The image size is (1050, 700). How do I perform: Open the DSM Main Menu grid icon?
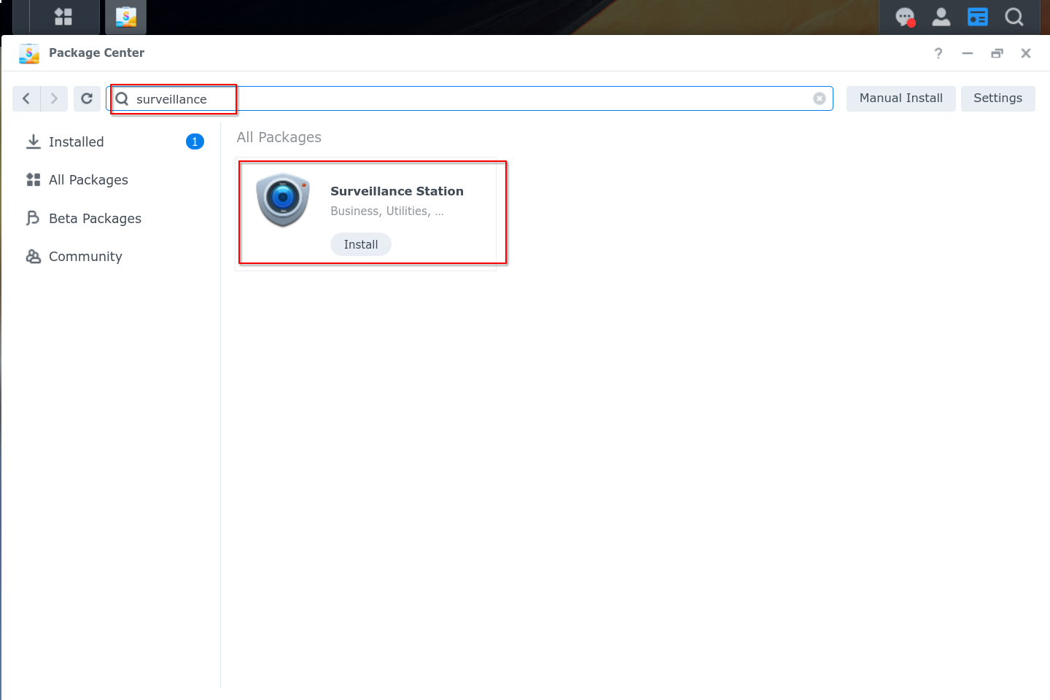tap(63, 17)
